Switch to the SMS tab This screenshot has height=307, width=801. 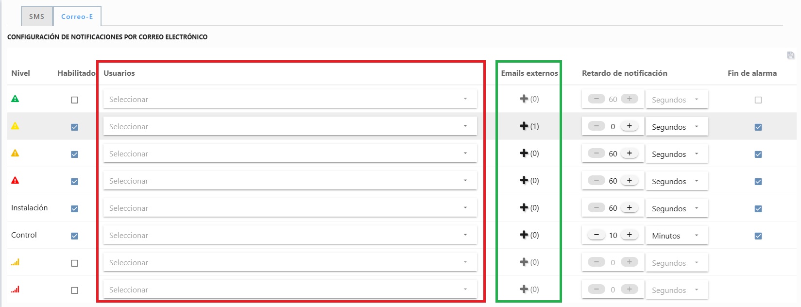coord(36,17)
